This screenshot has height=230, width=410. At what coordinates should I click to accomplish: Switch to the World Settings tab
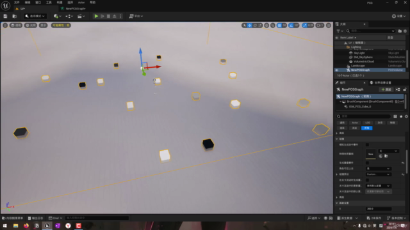381,82
